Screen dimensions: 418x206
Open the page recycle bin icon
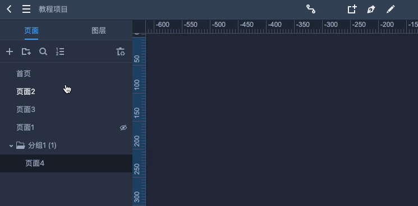click(x=121, y=52)
